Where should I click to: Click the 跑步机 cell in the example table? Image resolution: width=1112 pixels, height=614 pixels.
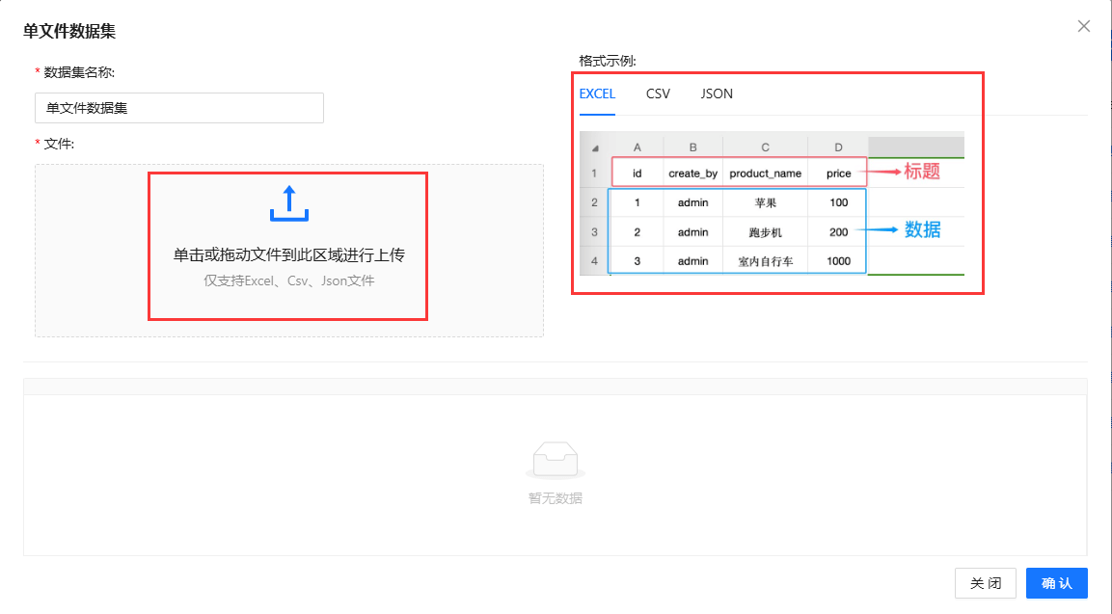coord(765,232)
